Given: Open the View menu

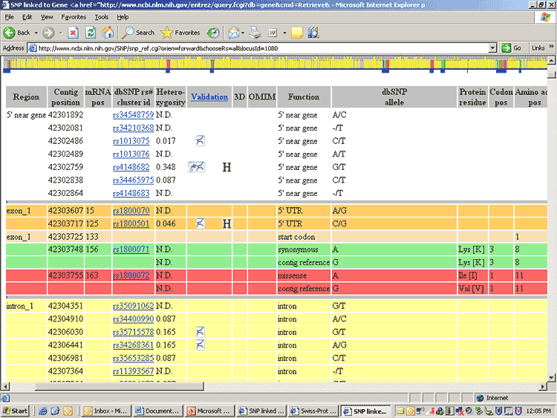Looking at the screenshot, I should [47, 17].
